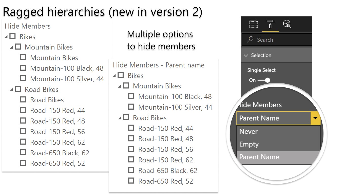Collapse Bikes node in left slicer

[6, 37]
